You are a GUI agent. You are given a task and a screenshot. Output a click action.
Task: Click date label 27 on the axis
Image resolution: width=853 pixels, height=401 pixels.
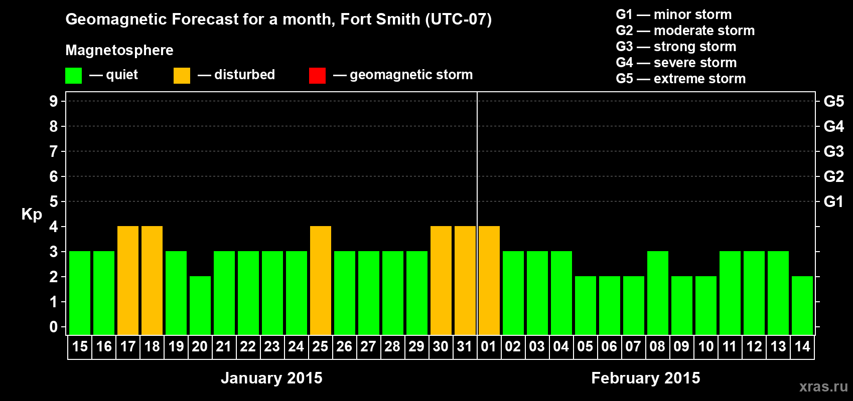click(368, 346)
